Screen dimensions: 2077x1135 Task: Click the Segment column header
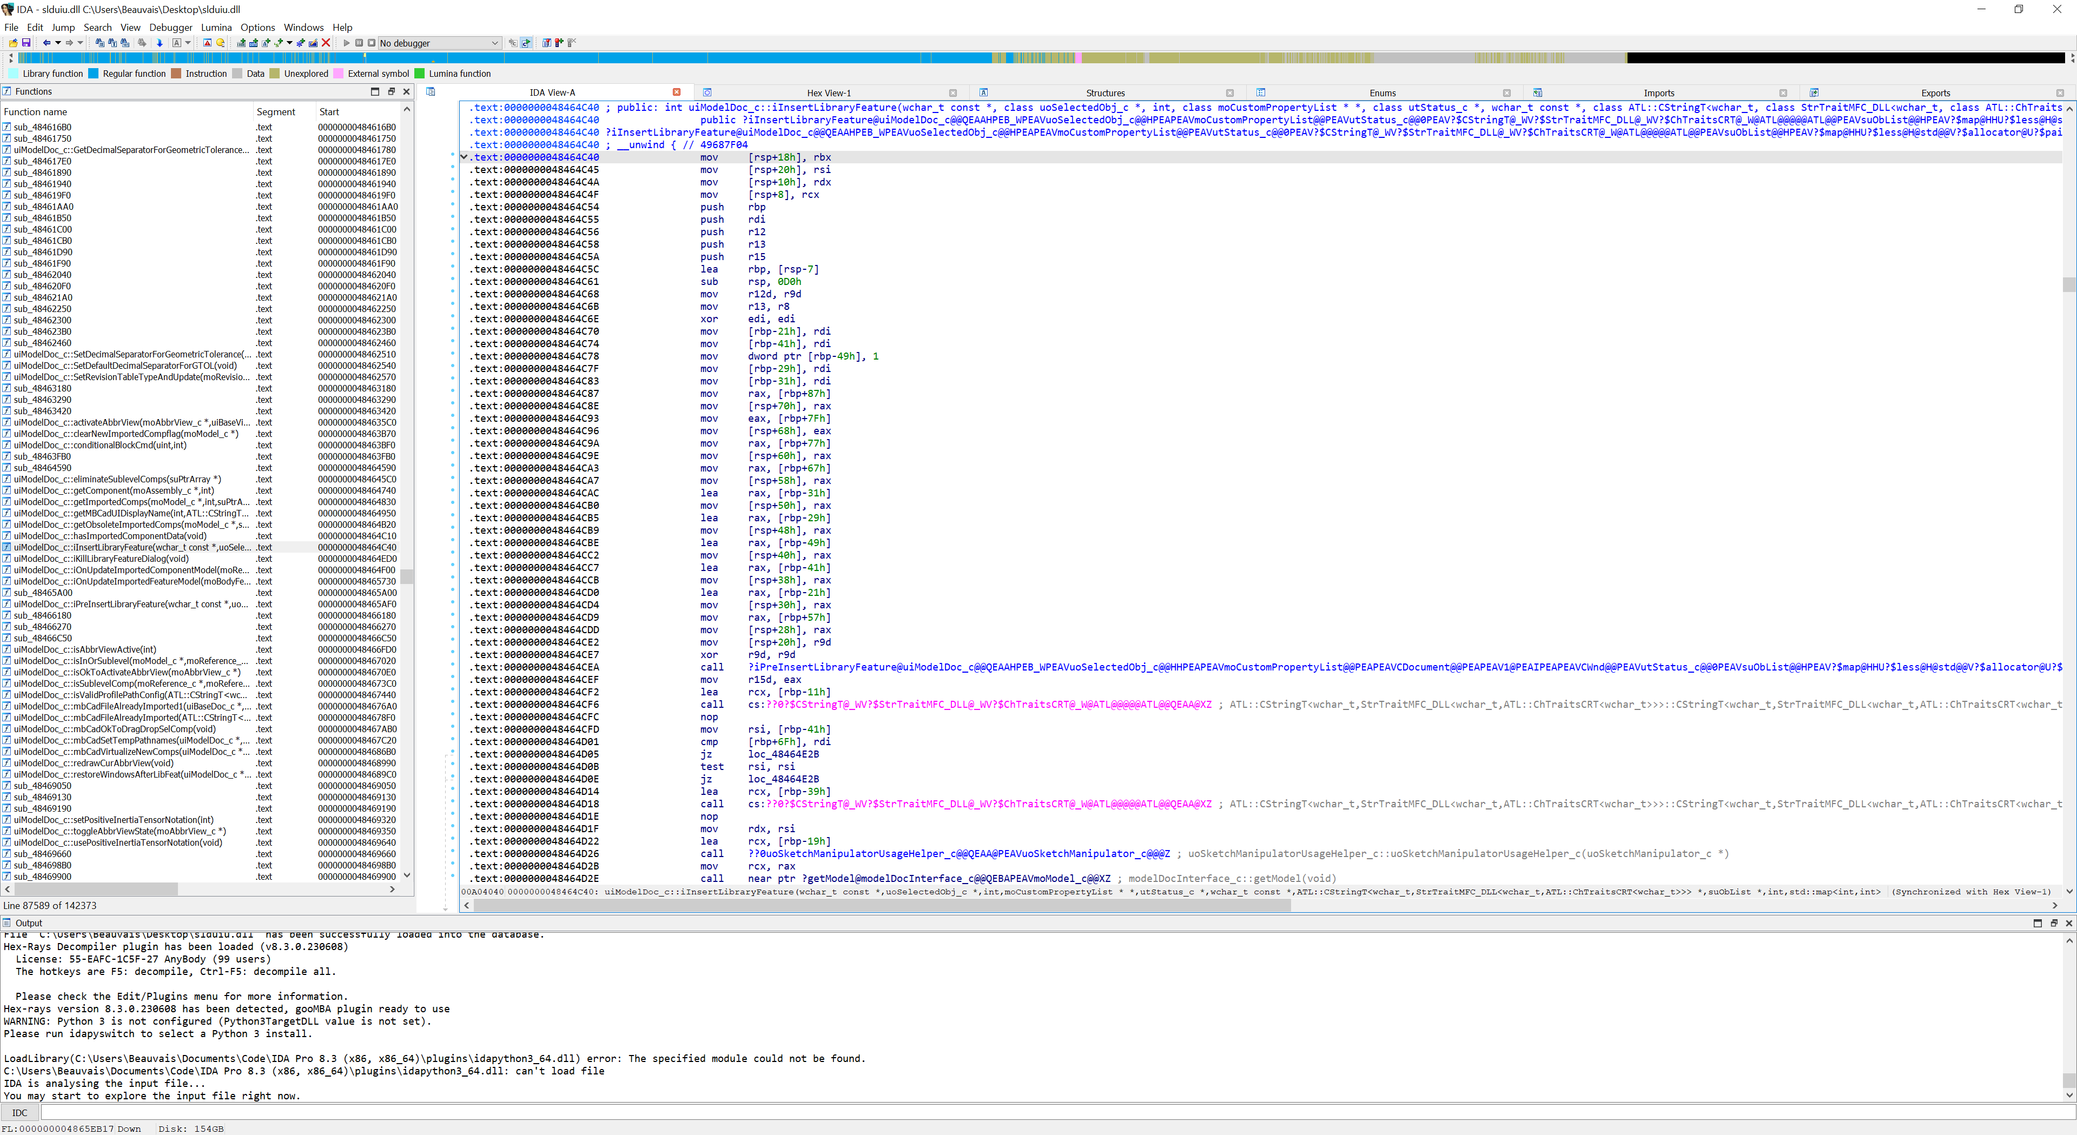(276, 112)
